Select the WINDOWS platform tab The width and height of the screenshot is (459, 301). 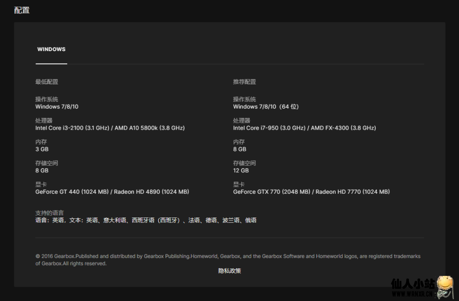click(51, 49)
